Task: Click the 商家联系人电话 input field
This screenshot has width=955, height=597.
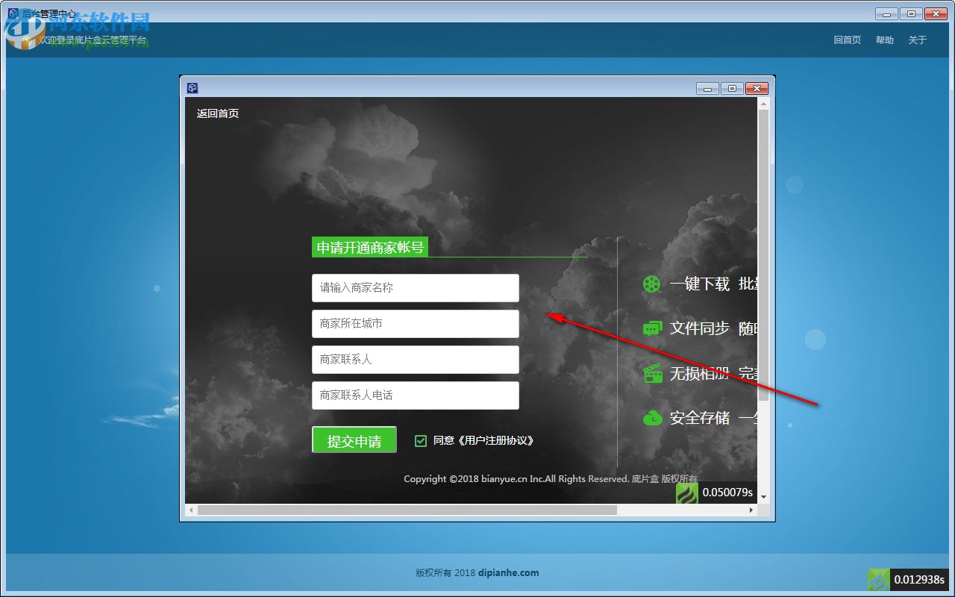Action: (x=415, y=396)
